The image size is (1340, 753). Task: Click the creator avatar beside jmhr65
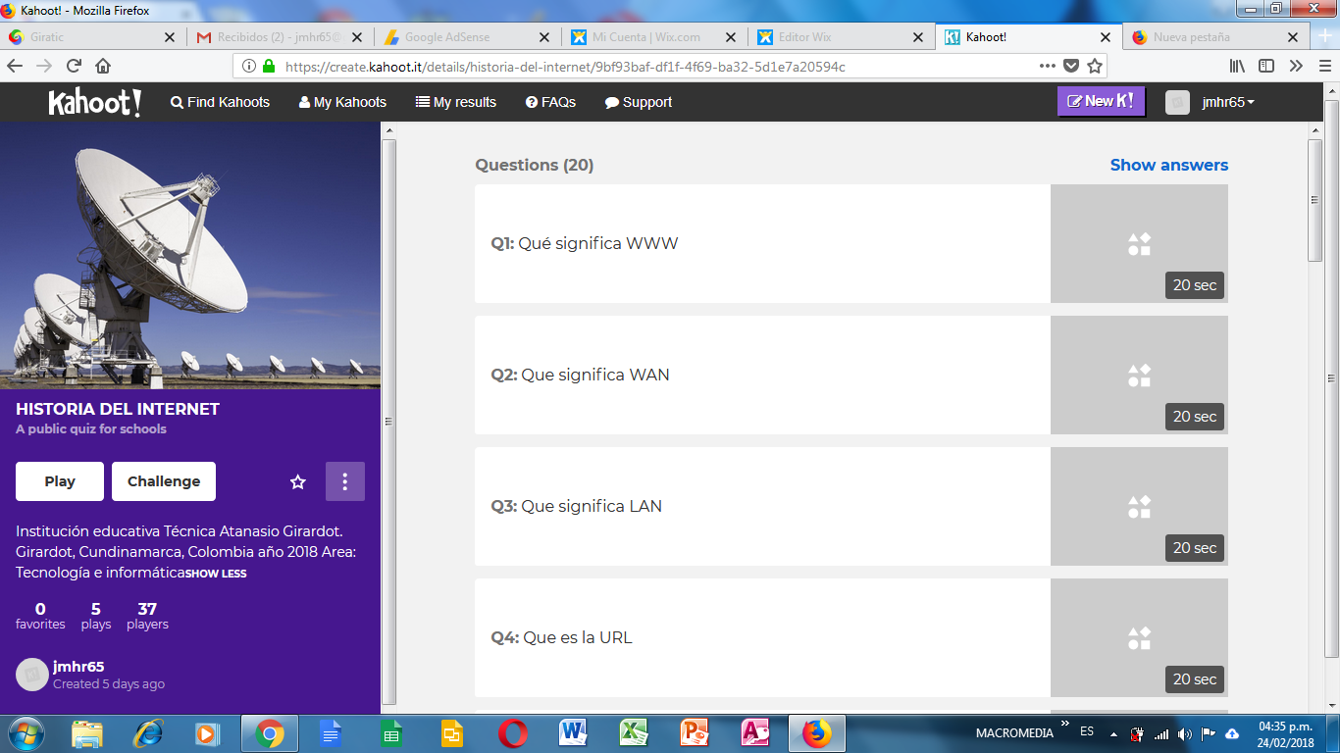click(32, 674)
